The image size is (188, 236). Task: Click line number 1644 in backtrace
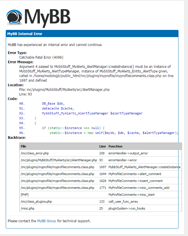pyautogui.click(x=103, y=174)
